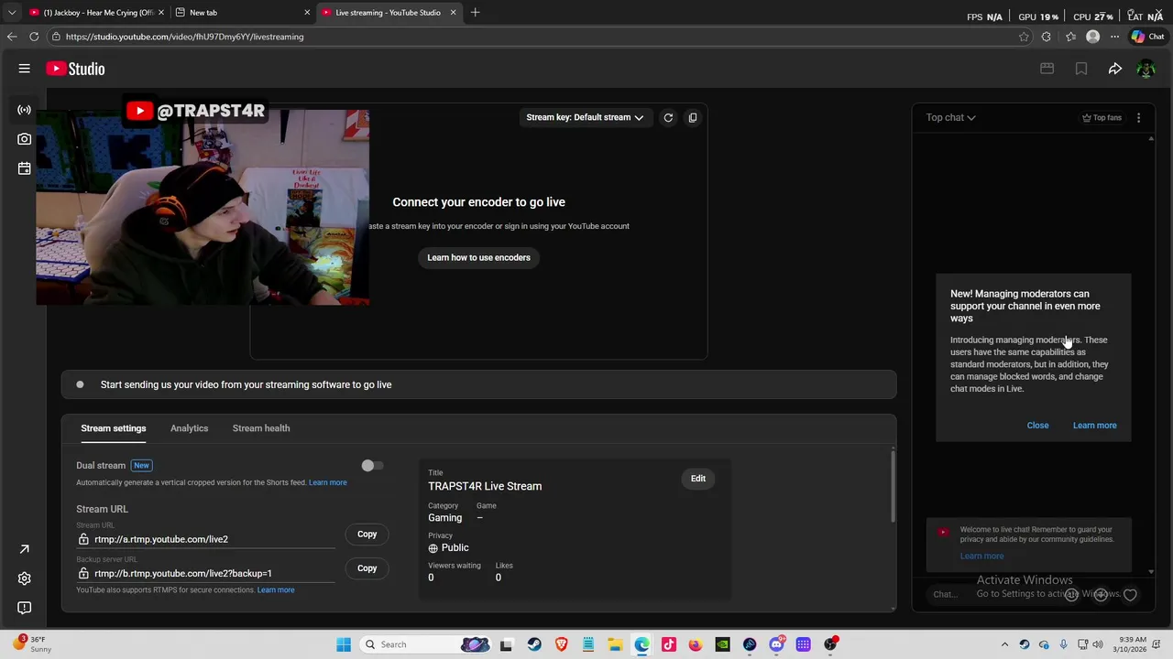The image size is (1173, 659).
Task: Open the browser tab list chevron
Action: click(11, 12)
